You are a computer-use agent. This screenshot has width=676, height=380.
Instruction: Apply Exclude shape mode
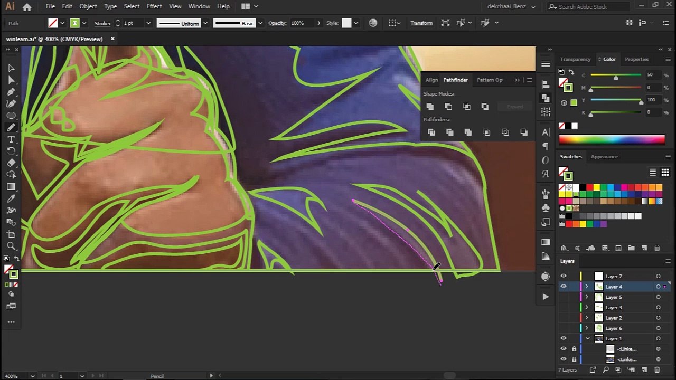tap(485, 107)
